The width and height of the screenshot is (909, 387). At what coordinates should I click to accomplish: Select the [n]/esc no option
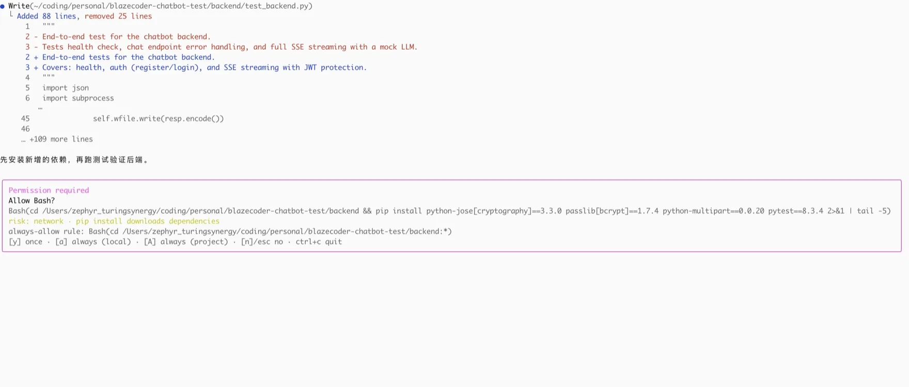point(262,242)
